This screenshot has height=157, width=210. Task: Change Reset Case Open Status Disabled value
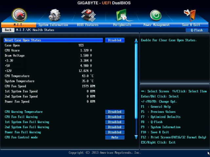point(115,40)
